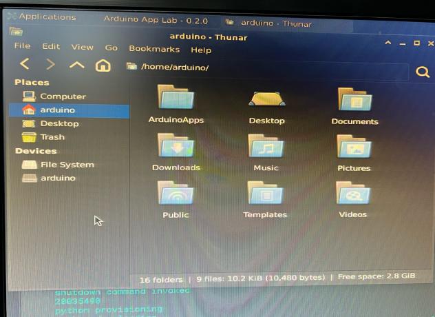Open the Pictures folder
Viewport: 435px width, 317px height.
[x=354, y=147]
